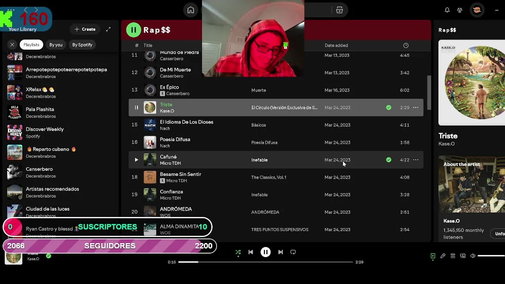Screen dimensions: 505x284
Task: Select the Confianza track row
Action: [x=276, y=194]
